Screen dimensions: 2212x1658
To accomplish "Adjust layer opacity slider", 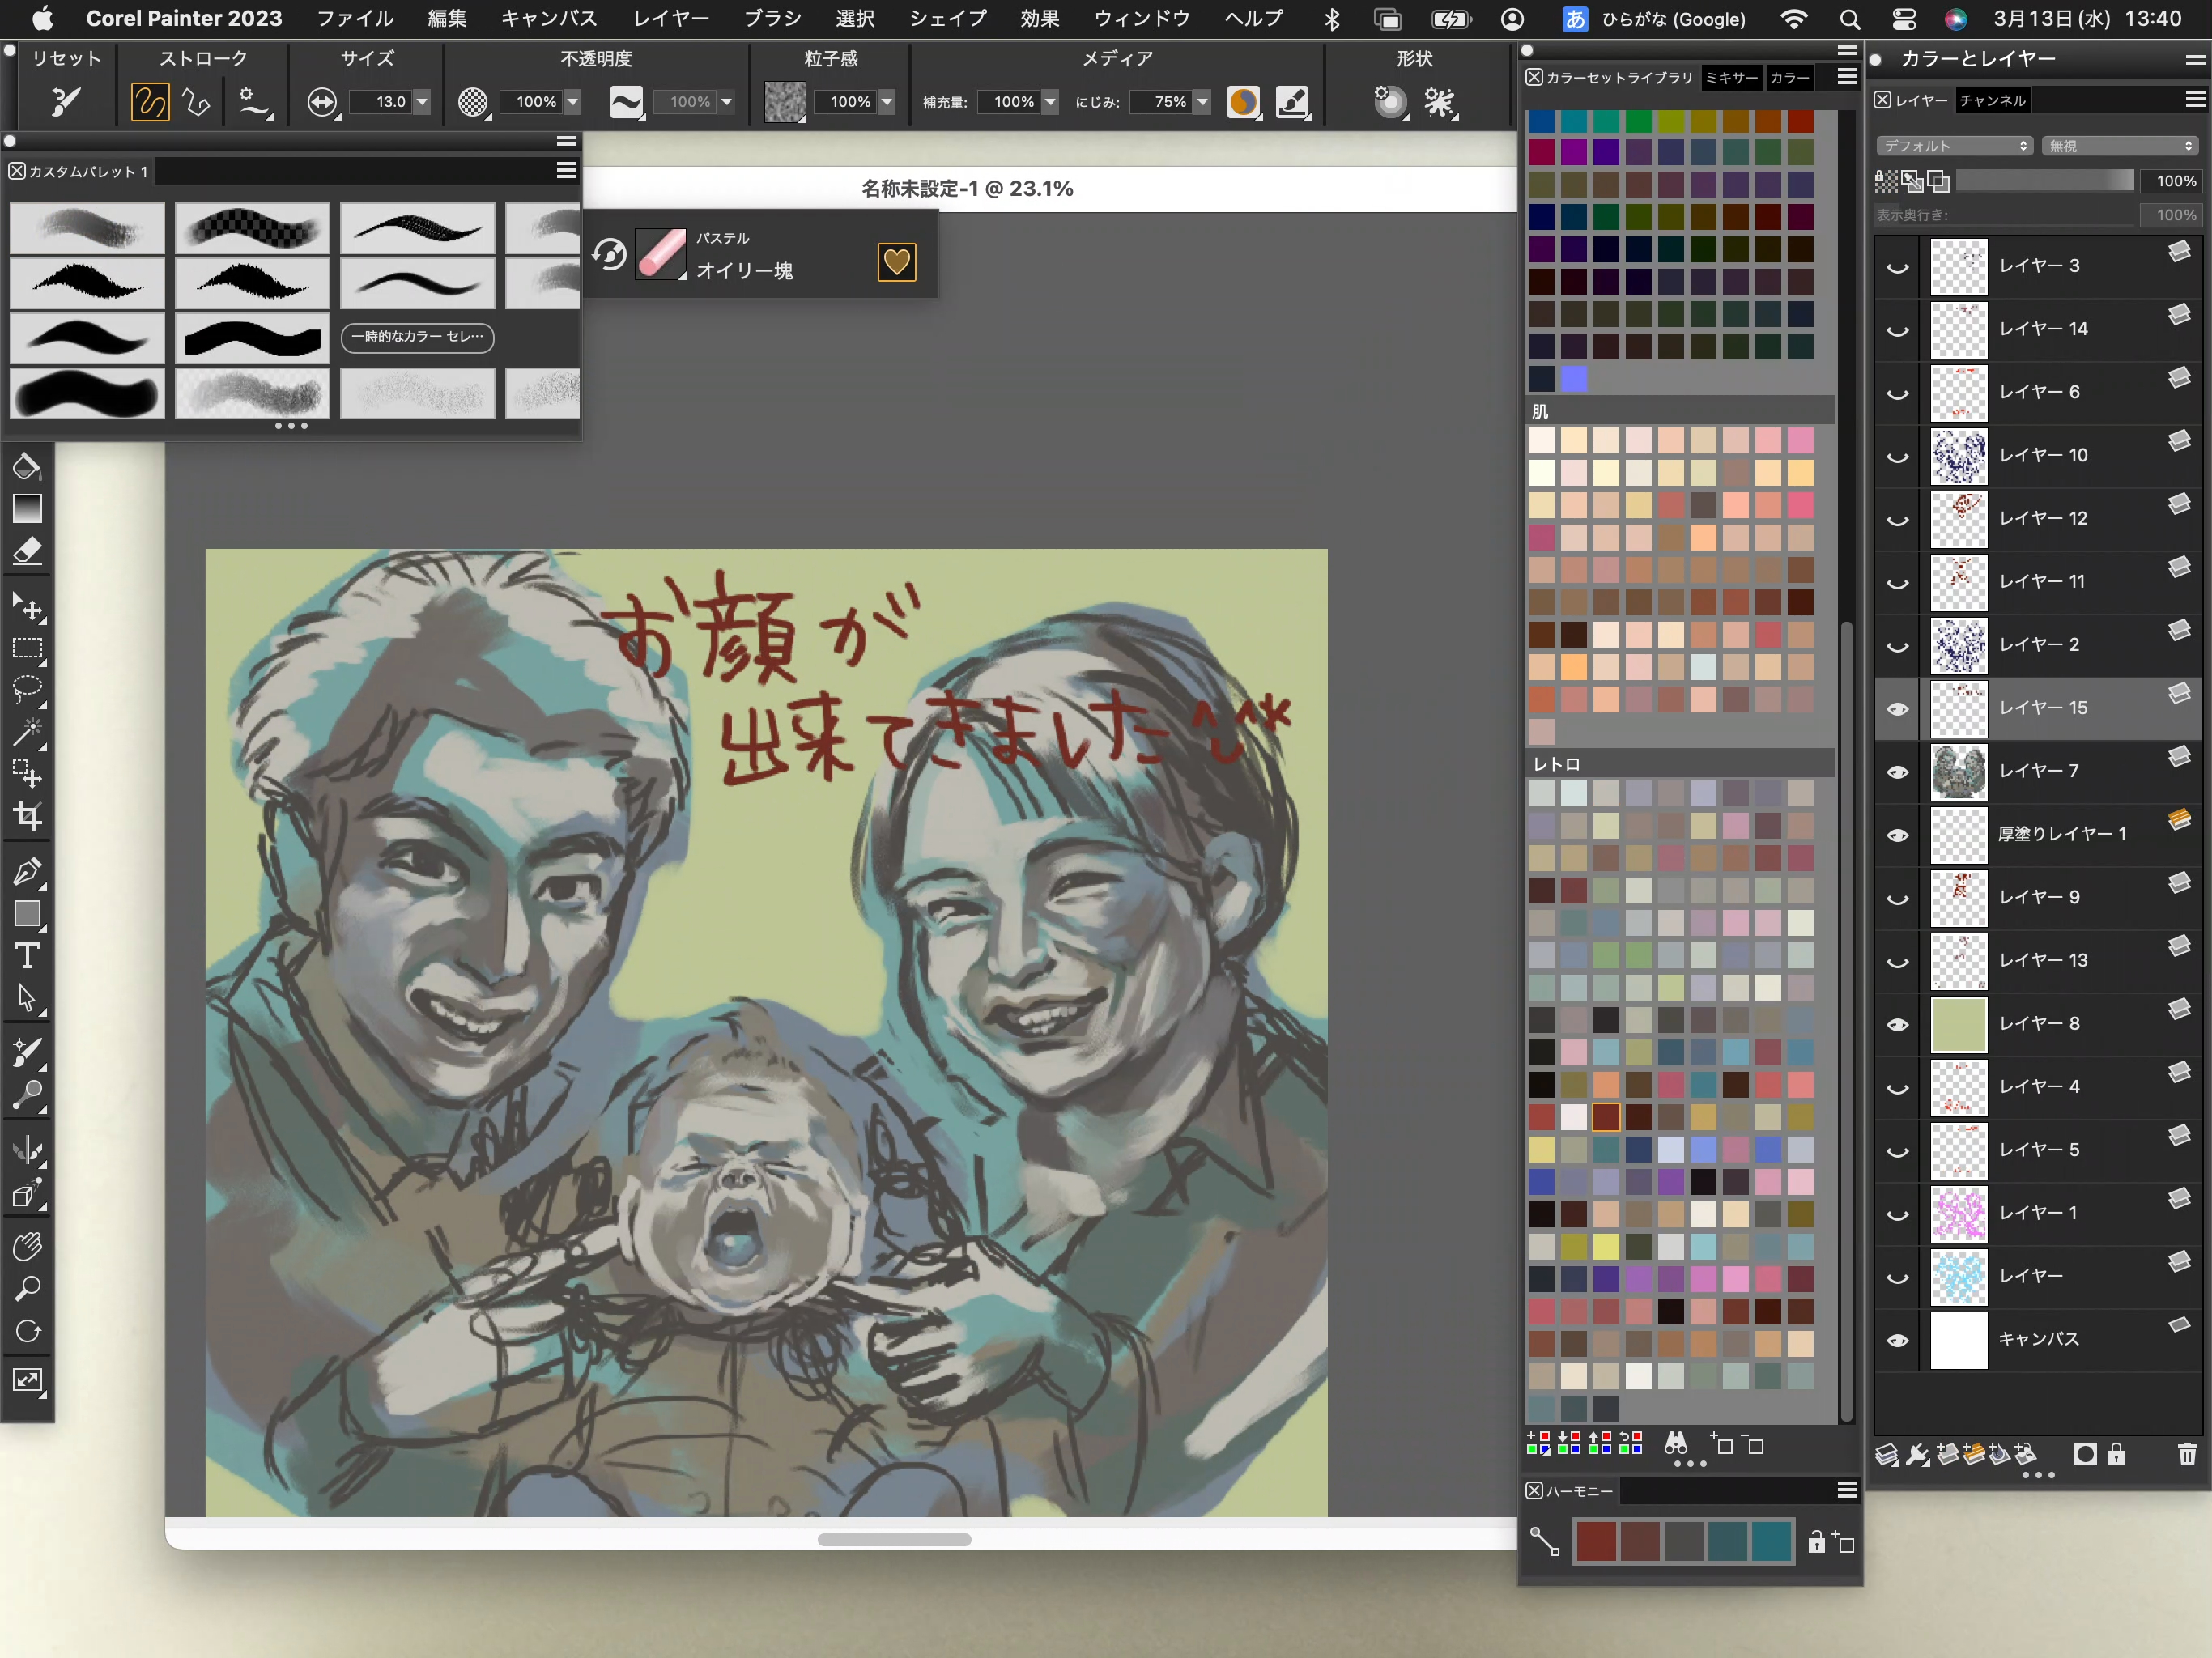I will click(x=2044, y=181).
